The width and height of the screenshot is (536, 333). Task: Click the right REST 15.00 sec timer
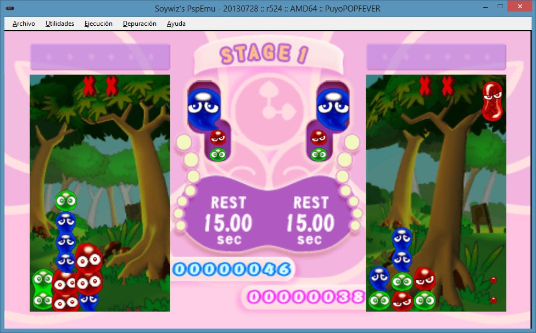(x=310, y=220)
